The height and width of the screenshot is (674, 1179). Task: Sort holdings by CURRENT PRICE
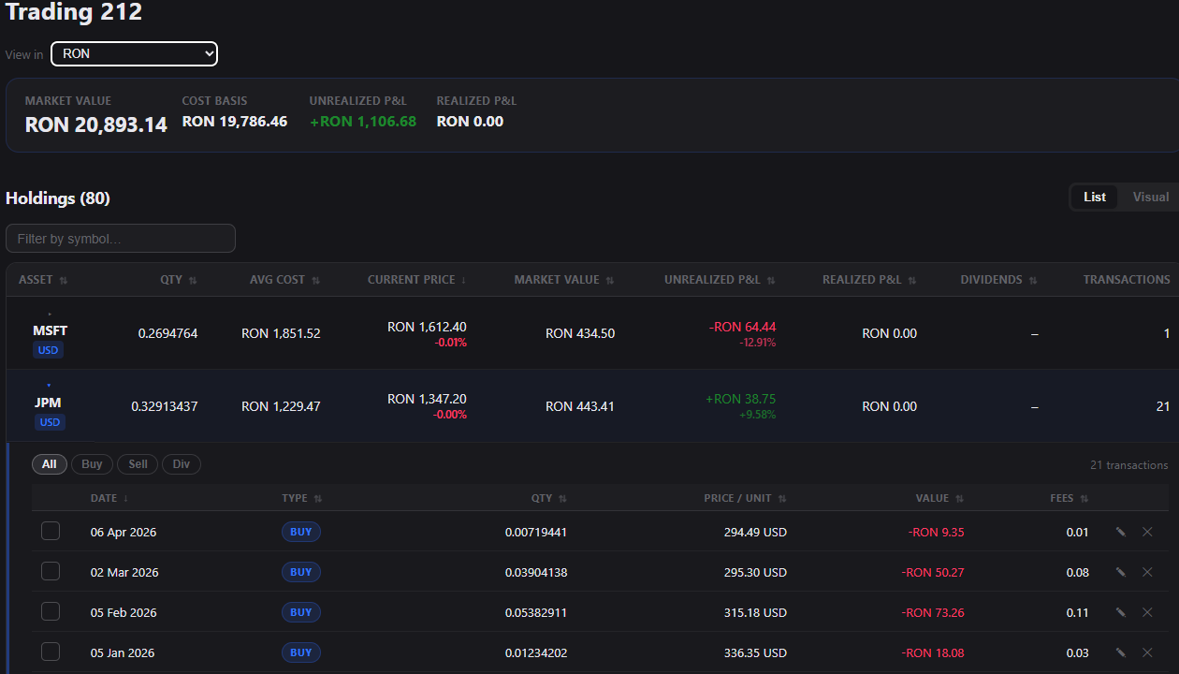(x=417, y=280)
